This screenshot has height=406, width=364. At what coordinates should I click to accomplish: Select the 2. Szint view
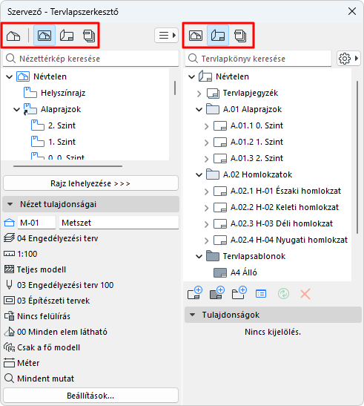62,125
